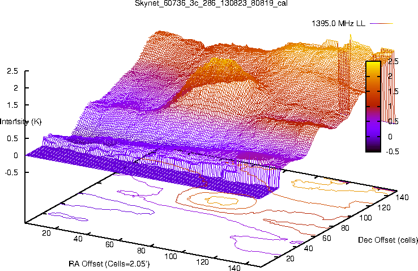Click the Intensity (K) axis label
Viewport: 418px width, 271px height.
pos(20,122)
